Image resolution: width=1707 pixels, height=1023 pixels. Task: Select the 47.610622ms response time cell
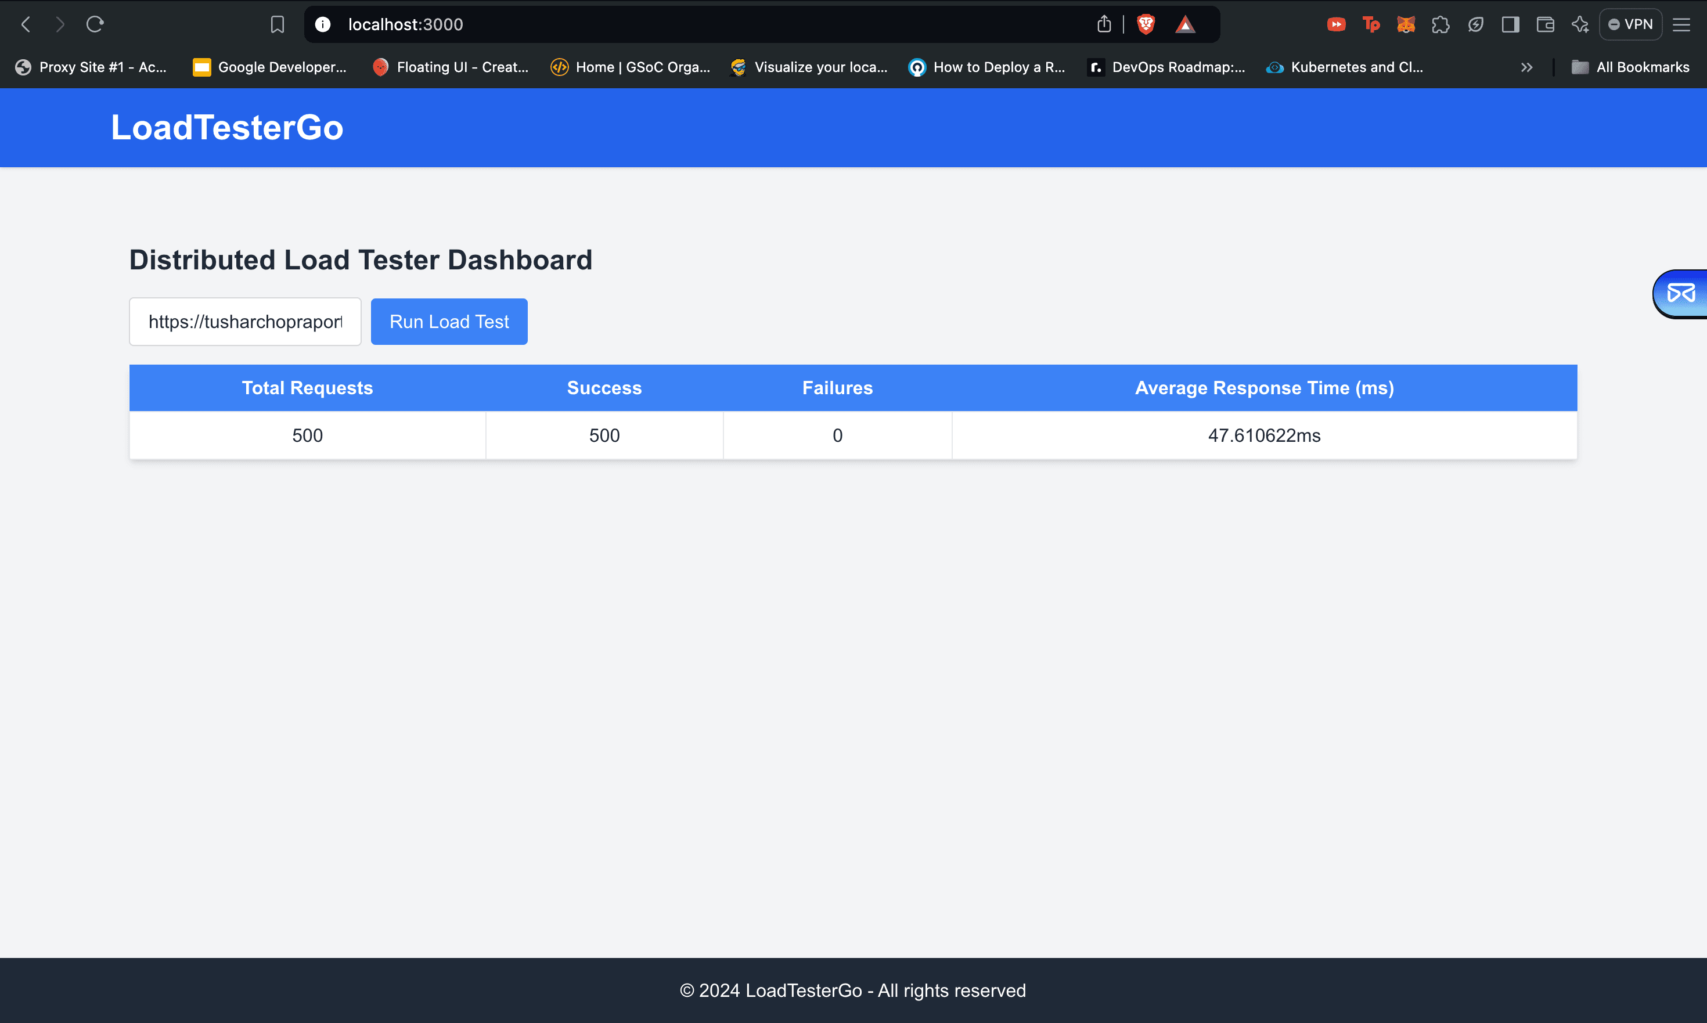tap(1265, 435)
